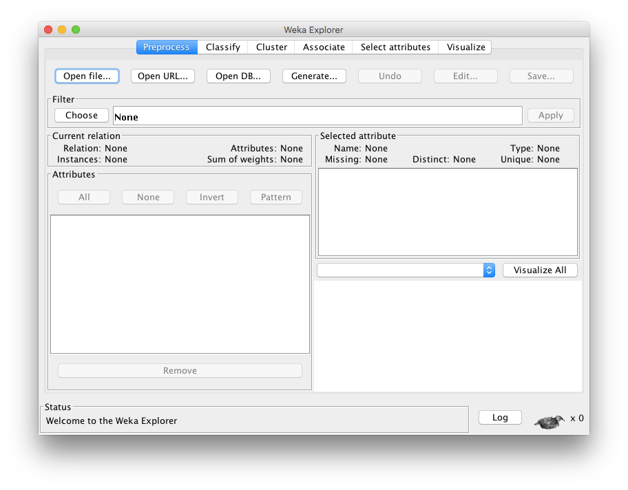The height and width of the screenshot is (490, 628).
Task: Close the Weka Explorer window
Action: (48, 30)
